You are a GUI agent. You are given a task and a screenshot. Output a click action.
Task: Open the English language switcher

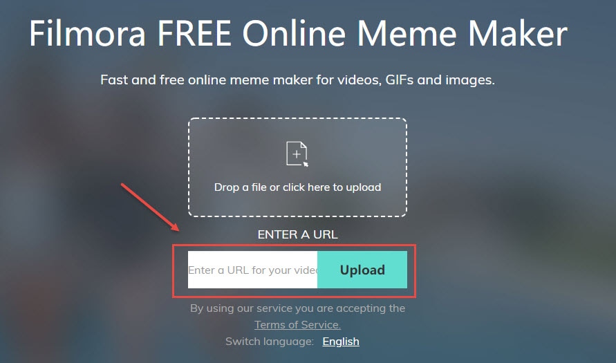[341, 342]
